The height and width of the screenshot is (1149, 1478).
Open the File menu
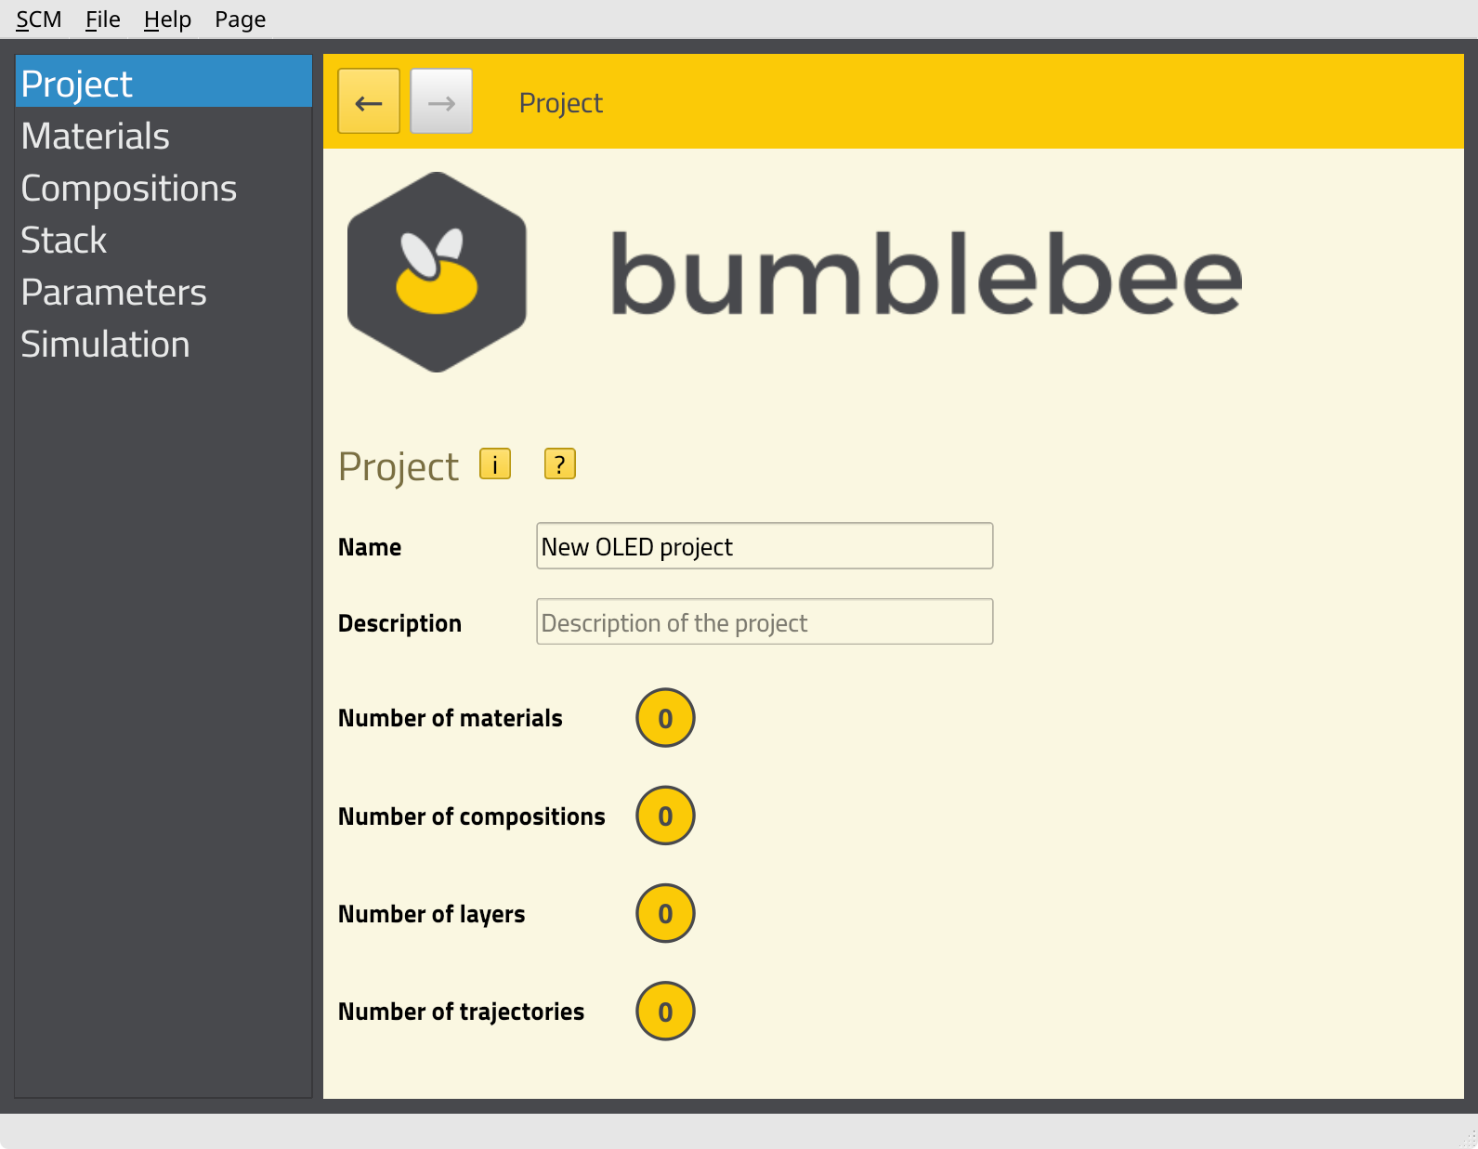(x=103, y=20)
